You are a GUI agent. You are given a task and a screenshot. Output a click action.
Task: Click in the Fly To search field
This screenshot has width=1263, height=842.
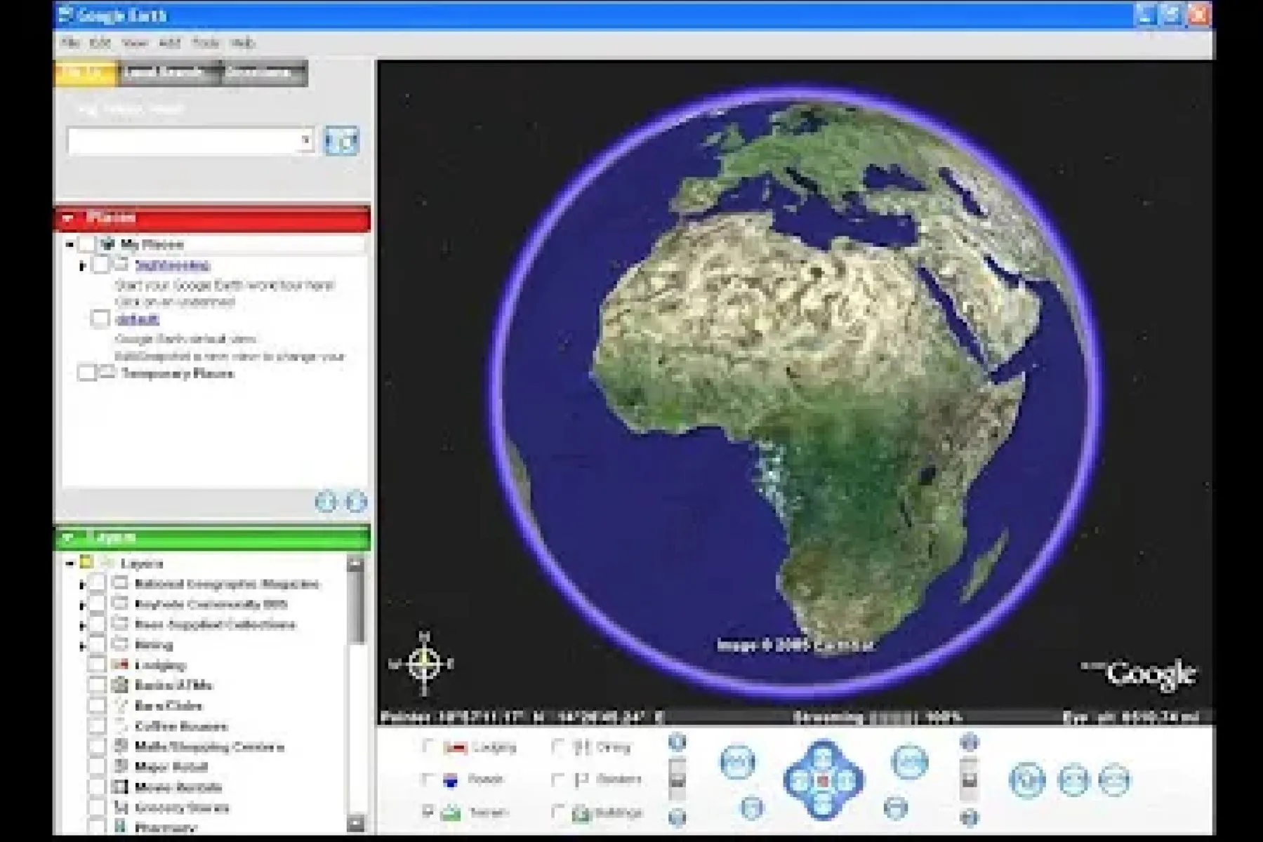[184, 141]
